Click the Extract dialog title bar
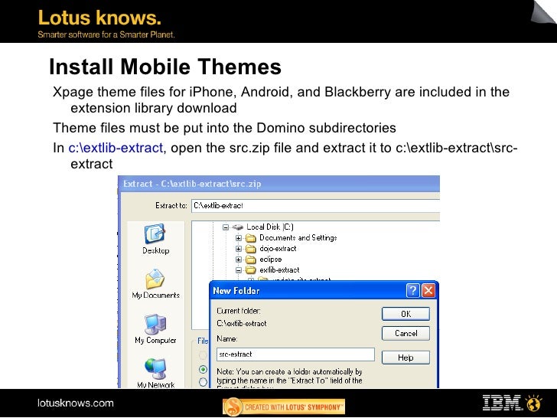 [x=278, y=184]
